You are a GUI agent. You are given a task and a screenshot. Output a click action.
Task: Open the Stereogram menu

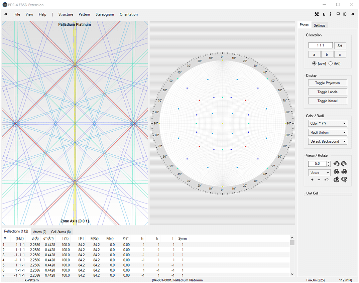(x=105, y=14)
